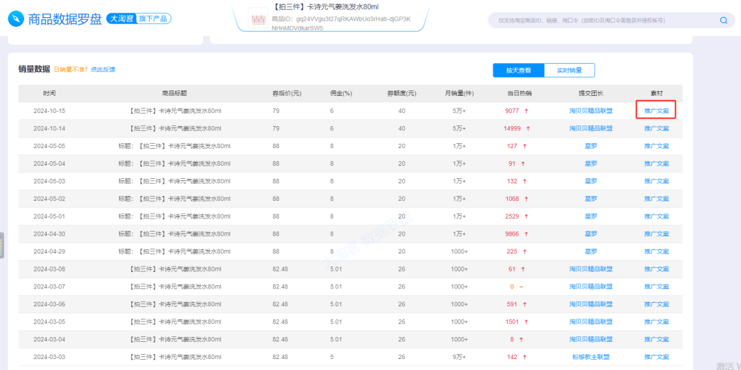The height and width of the screenshot is (370, 741).
Task: Open 推广文案 for the 2024-03-05 row
Action: [657, 322]
